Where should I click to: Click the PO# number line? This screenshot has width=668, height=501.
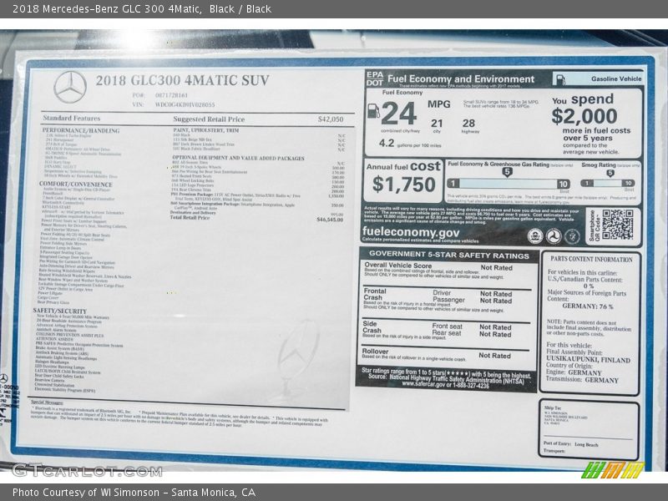(159, 95)
